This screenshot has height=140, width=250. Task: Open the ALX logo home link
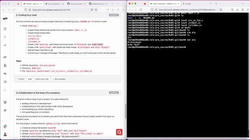coord(5,19)
